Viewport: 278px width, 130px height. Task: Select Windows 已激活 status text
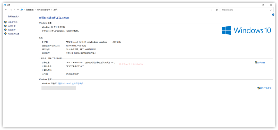pyautogui.click(x=49, y=83)
